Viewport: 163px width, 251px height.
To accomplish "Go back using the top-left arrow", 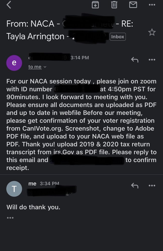I will 9,5.
